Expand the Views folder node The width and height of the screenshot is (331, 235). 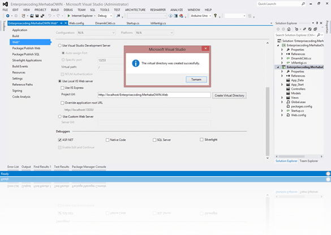282,98
